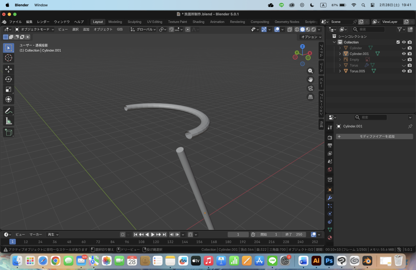The width and height of the screenshot is (416, 270).
Task: Open the グローバル transform orientation dropdown
Action: [145, 29]
